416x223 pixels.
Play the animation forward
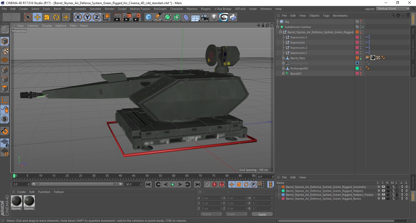pyautogui.click(x=173, y=184)
